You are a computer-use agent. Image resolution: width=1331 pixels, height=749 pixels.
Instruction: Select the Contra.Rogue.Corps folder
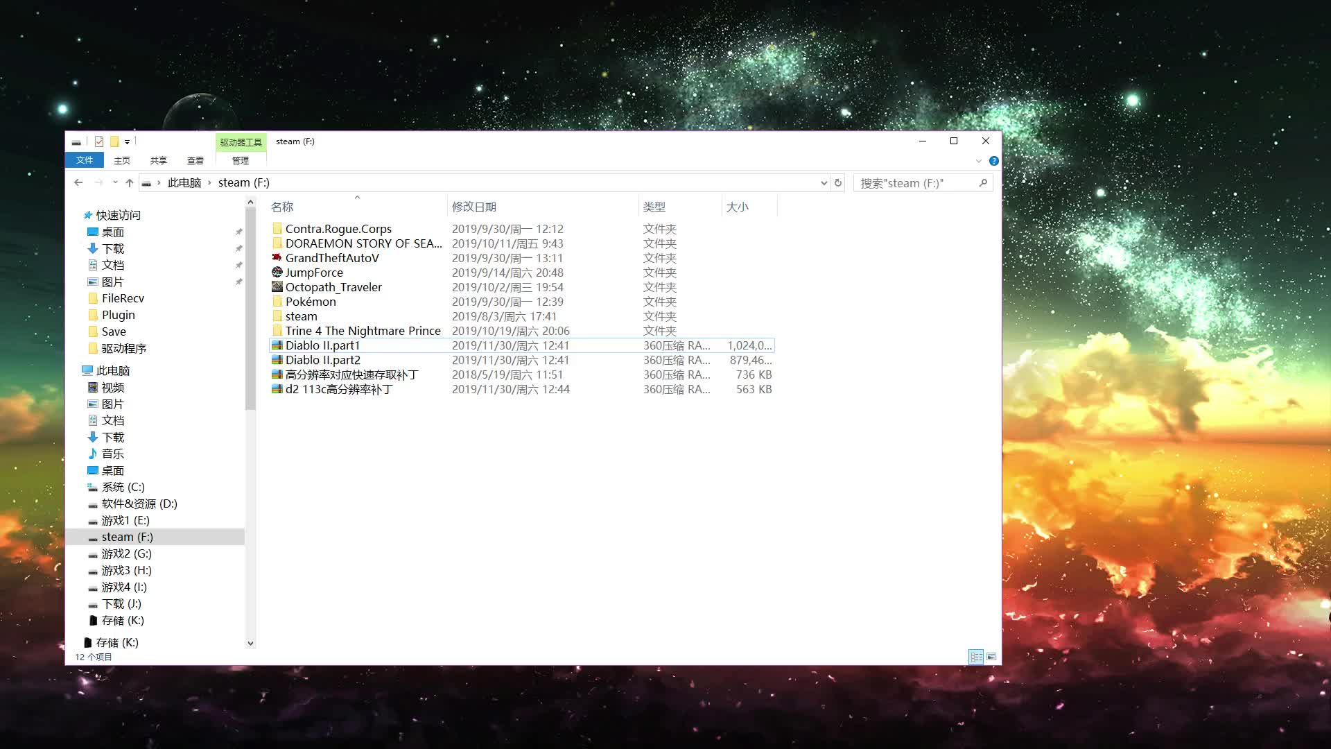pyautogui.click(x=338, y=229)
